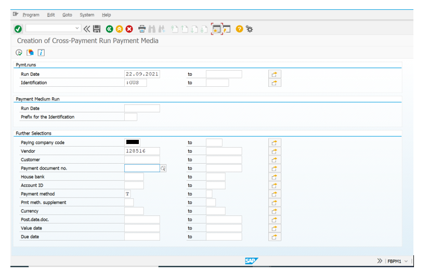Open the Program menu
The image size is (429, 275).
coord(31,15)
